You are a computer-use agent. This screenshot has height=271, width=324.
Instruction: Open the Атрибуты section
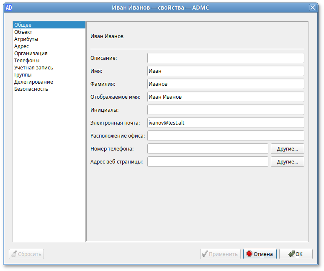point(26,39)
